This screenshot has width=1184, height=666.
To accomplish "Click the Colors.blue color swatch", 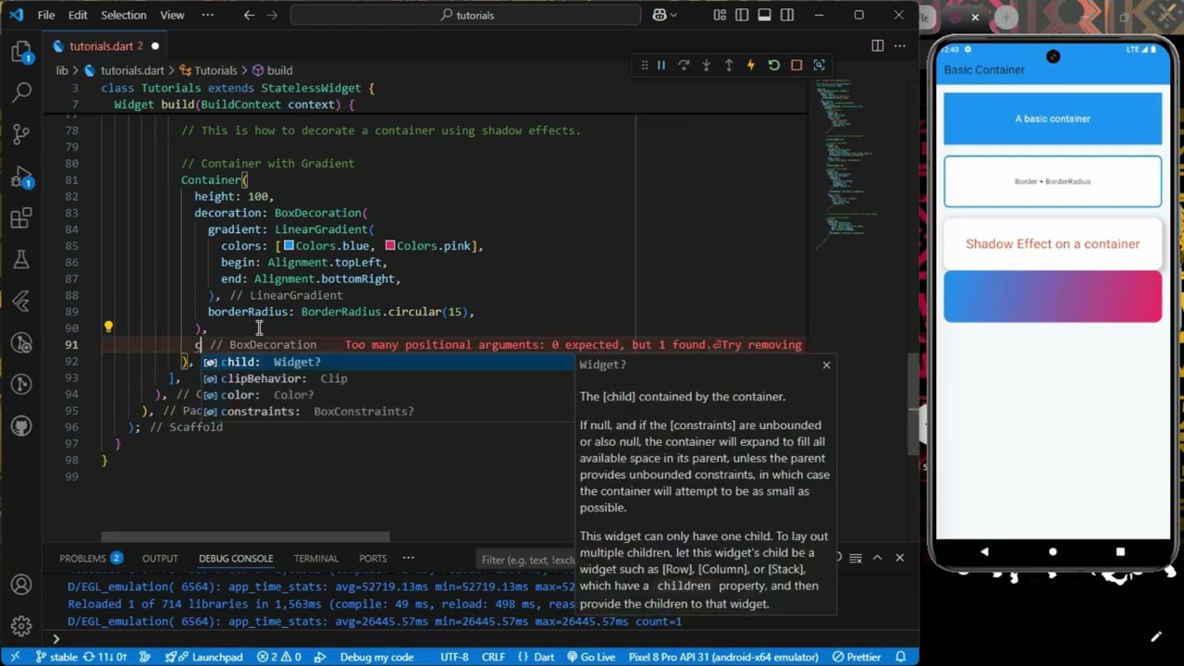I will [289, 245].
